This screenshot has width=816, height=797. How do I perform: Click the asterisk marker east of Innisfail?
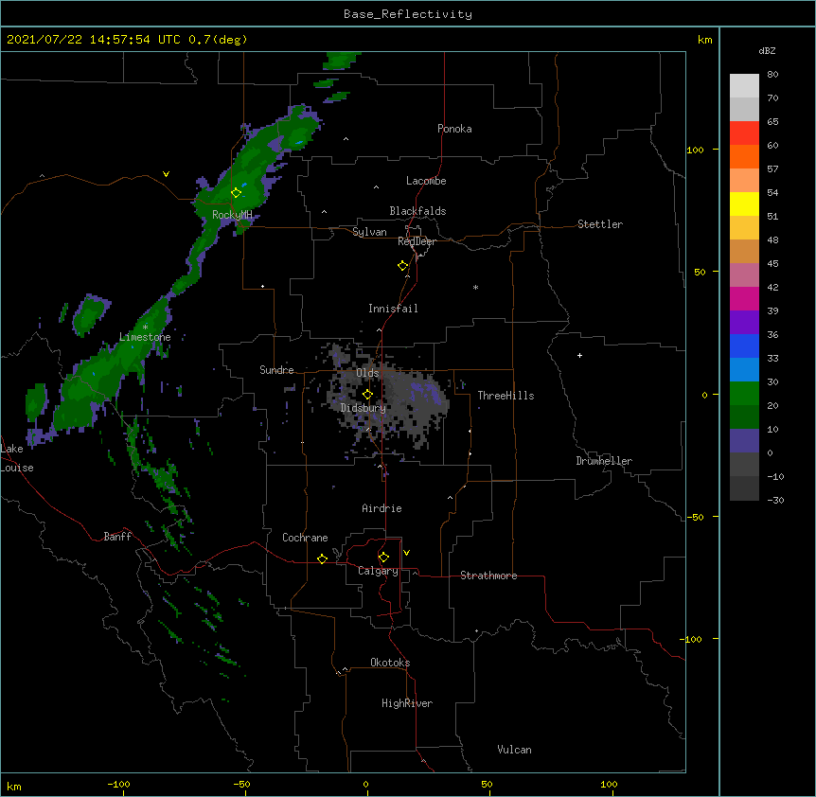475,287
